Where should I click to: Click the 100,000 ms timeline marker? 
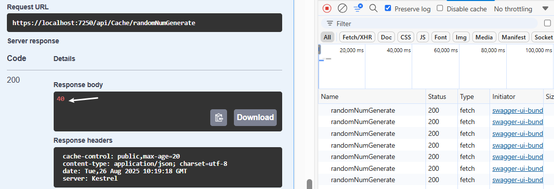(x=539, y=51)
